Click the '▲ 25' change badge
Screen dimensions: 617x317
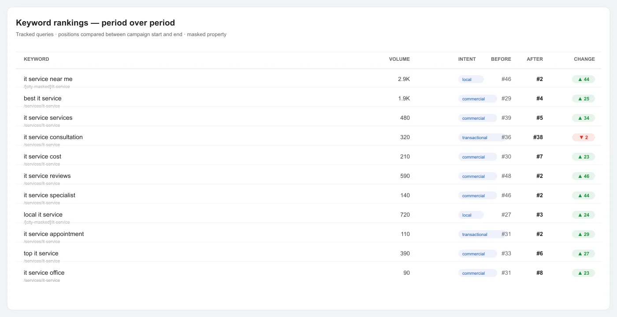pyautogui.click(x=584, y=99)
